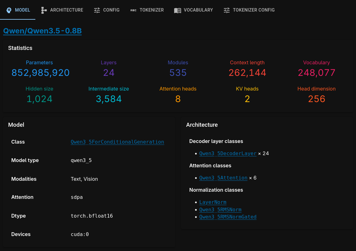This screenshot has height=251, width=356.
Task: Click the Statistics section heading
Action: [x=20, y=48]
